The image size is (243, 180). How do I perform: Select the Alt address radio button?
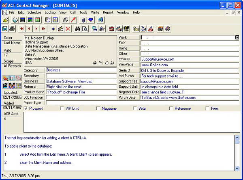coord(107,63)
